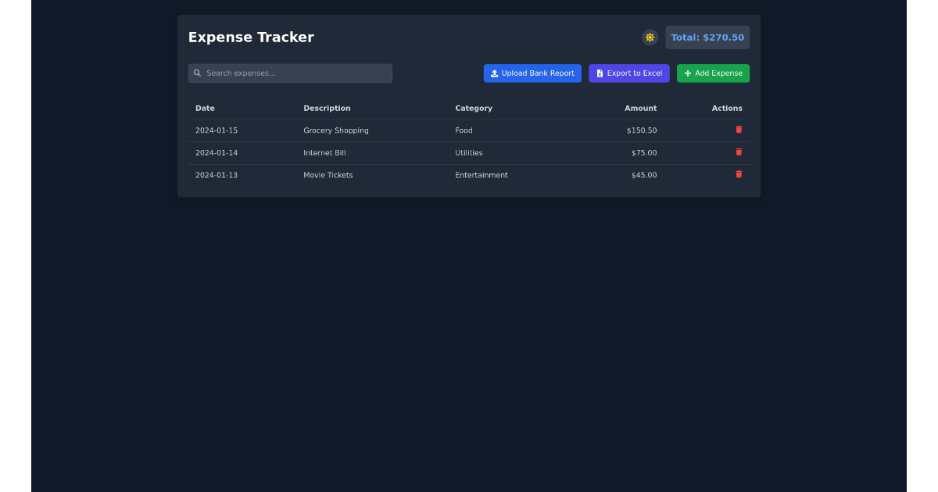This screenshot has width=938, height=492.
Task: Delete the Grocery Shopping expense via trash icon
Action: click(739, 130)
